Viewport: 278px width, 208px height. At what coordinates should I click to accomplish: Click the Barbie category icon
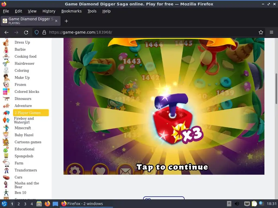click(6, 49)
